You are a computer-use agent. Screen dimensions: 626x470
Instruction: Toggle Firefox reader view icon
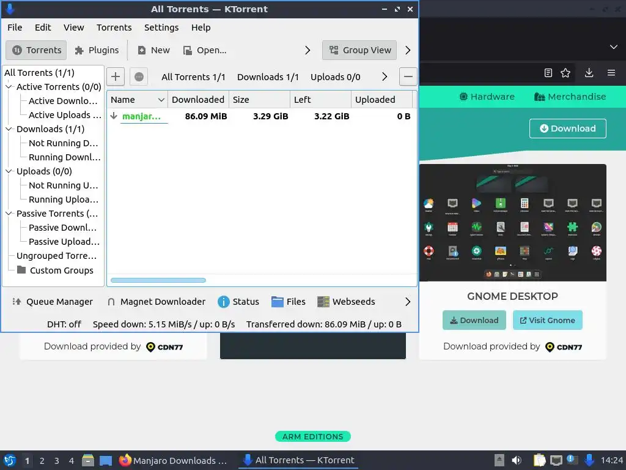548,73
